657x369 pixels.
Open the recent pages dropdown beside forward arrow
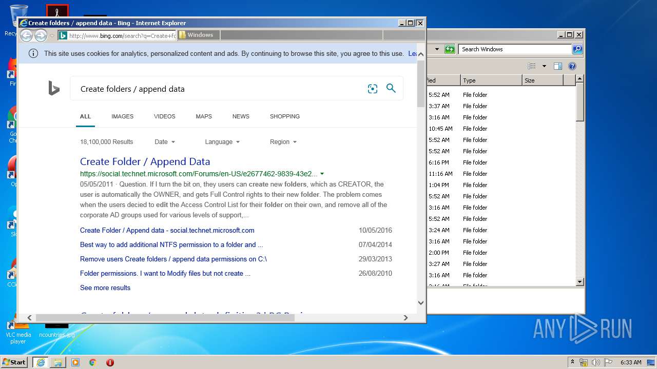pyautogui.click(x=52, y=36)
